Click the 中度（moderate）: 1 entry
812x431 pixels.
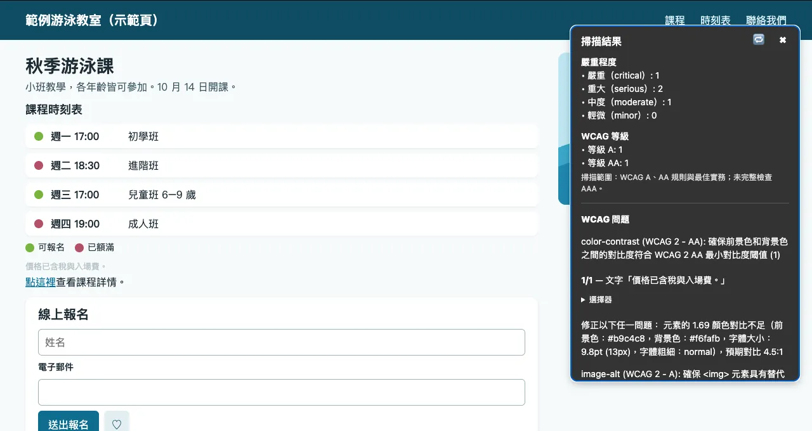[x=626, y=102]
